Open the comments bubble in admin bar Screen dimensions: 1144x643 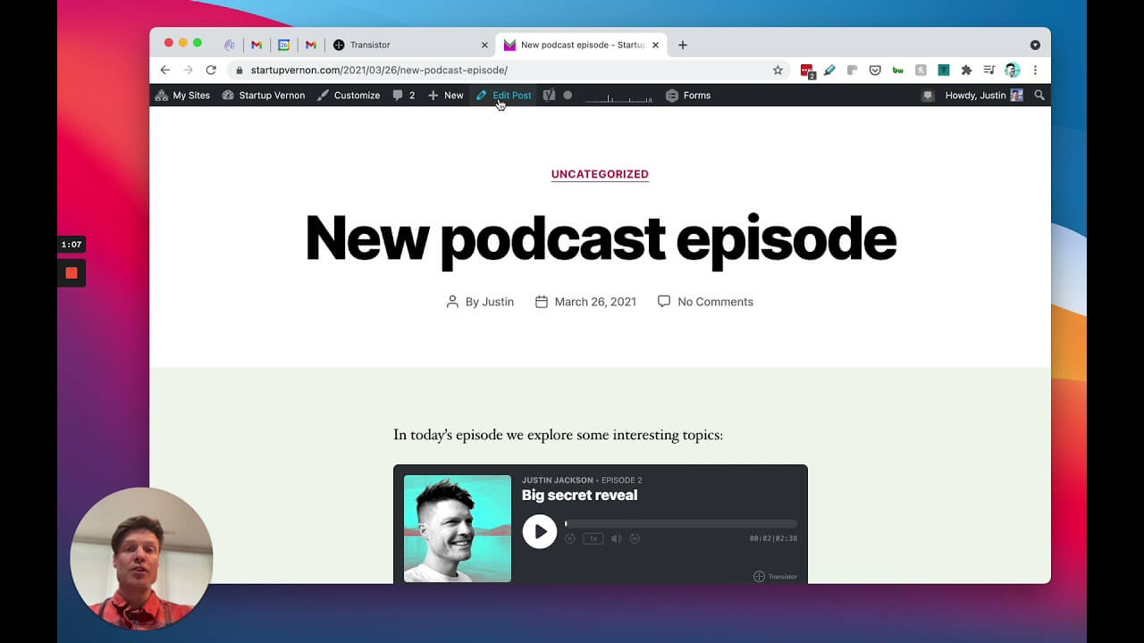pyautogui.click(x=404, y=96)
